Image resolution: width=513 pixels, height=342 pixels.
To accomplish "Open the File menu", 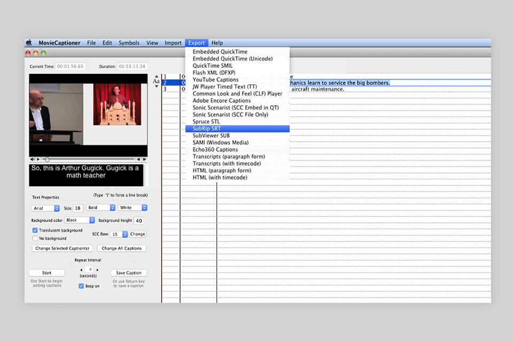I will 91,43.
